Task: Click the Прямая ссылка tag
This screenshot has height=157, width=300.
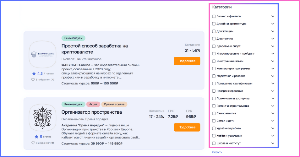Action: [114, 104]
